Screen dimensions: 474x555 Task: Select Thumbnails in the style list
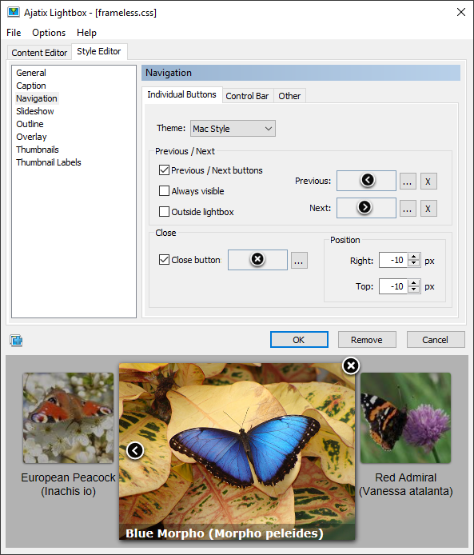click(38, 150)
